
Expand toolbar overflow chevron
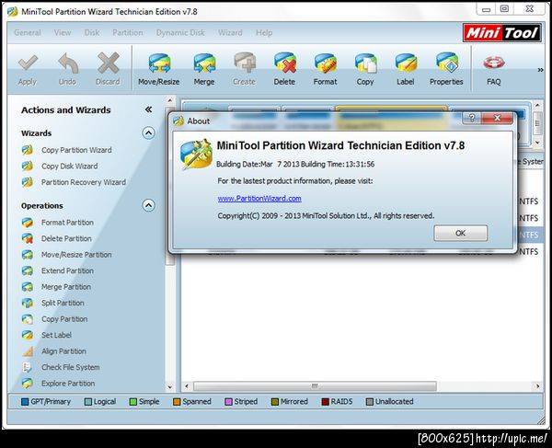pyautogui.click(x=540, y=70)
